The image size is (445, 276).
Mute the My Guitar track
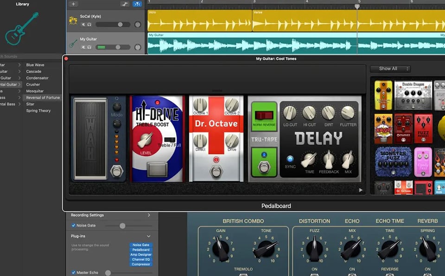83,47
